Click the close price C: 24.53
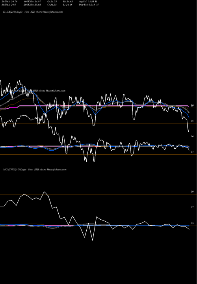Screen dimensions: 197x284 (x=52, y=5)
